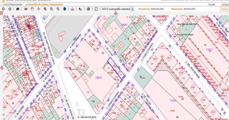Open the cartografía catastral dropdown arrow
The width and height of the screenshot is (229, 120).
click(132, 9)
